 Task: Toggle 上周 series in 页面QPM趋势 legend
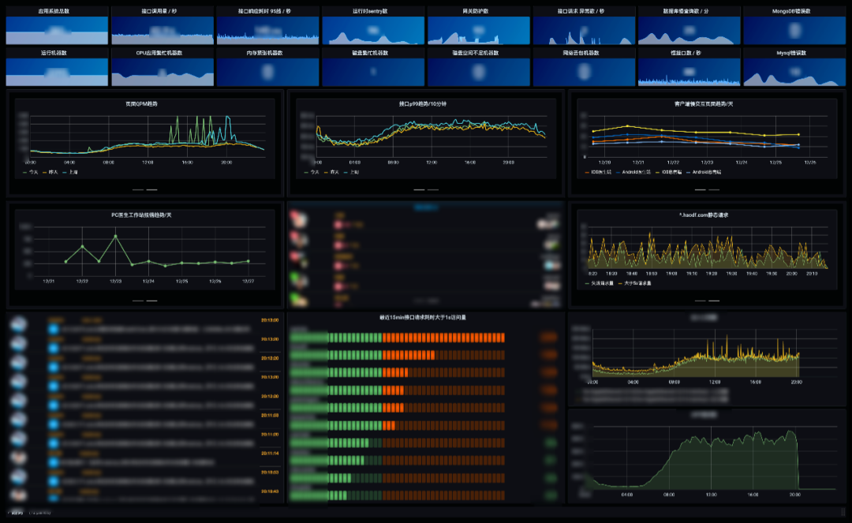coord(70,172)
